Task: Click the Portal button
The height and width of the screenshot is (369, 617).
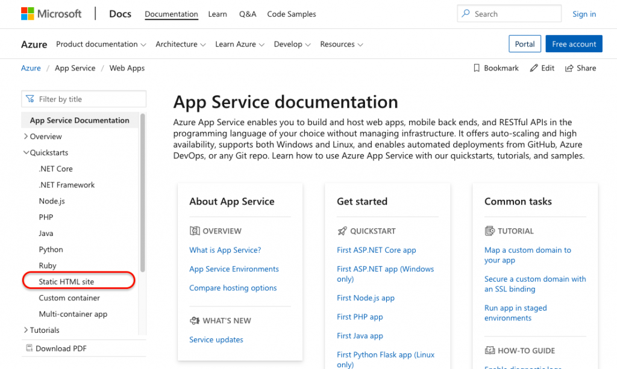Action: tap(525, 44)
